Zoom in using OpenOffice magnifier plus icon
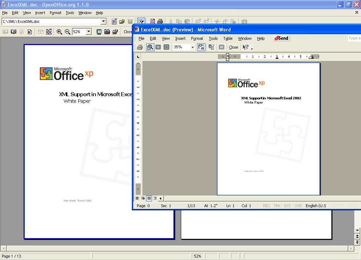The height and width of the screenshot is (260, 361). [59, 32]
